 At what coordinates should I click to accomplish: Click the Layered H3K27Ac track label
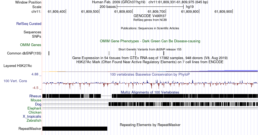point(18,66)
